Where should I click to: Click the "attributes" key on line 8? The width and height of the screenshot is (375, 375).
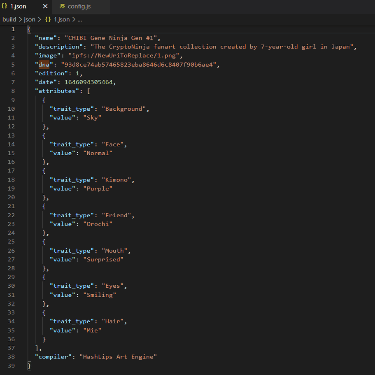[x=57, y=91]
